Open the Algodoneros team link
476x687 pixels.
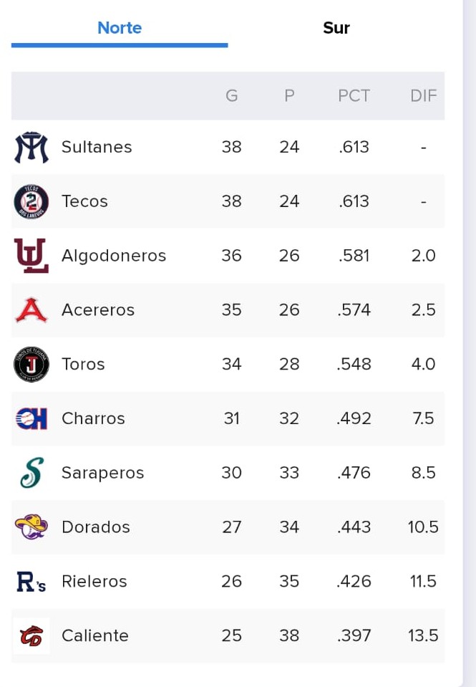(114, 256)
